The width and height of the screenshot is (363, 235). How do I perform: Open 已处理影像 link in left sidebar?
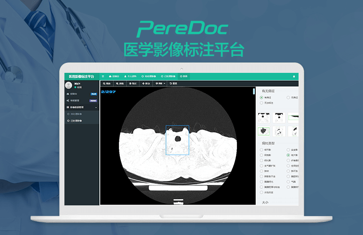76,121
